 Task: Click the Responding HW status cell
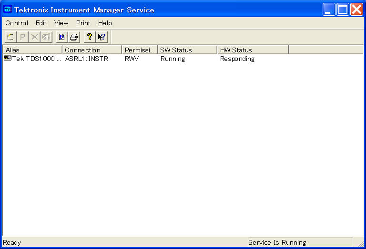[237, 59]
